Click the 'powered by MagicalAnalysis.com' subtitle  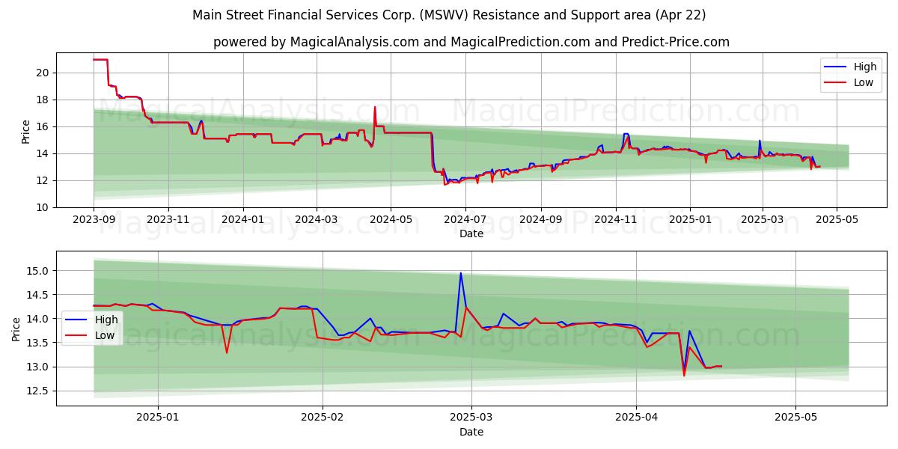(471, 42)
